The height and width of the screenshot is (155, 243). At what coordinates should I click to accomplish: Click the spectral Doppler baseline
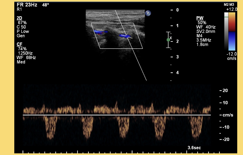pyautogui.click(x=117, y=115)
